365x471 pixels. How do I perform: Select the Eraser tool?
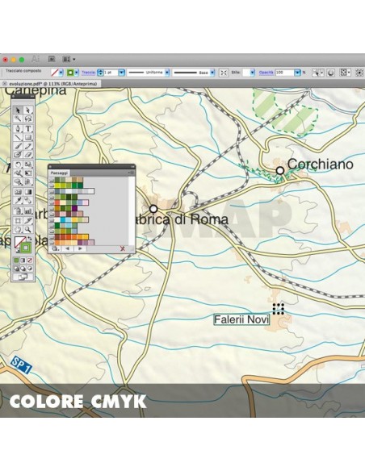[x=28, y=155]
